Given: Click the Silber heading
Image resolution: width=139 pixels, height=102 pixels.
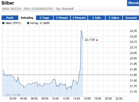Looking at the screenshot, I should 8,3.
